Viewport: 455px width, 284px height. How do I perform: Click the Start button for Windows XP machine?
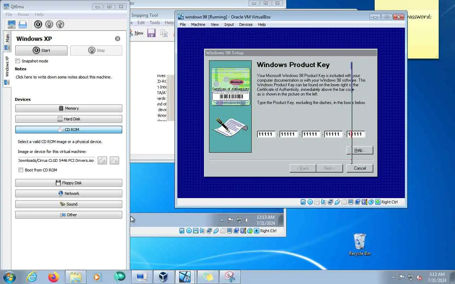(41, 50)
